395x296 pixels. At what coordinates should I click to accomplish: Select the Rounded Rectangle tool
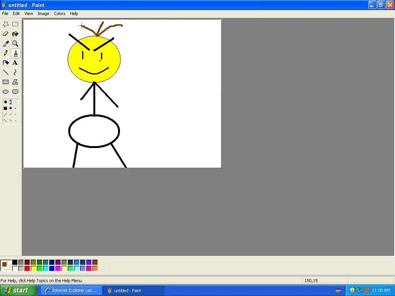(15, 92)
